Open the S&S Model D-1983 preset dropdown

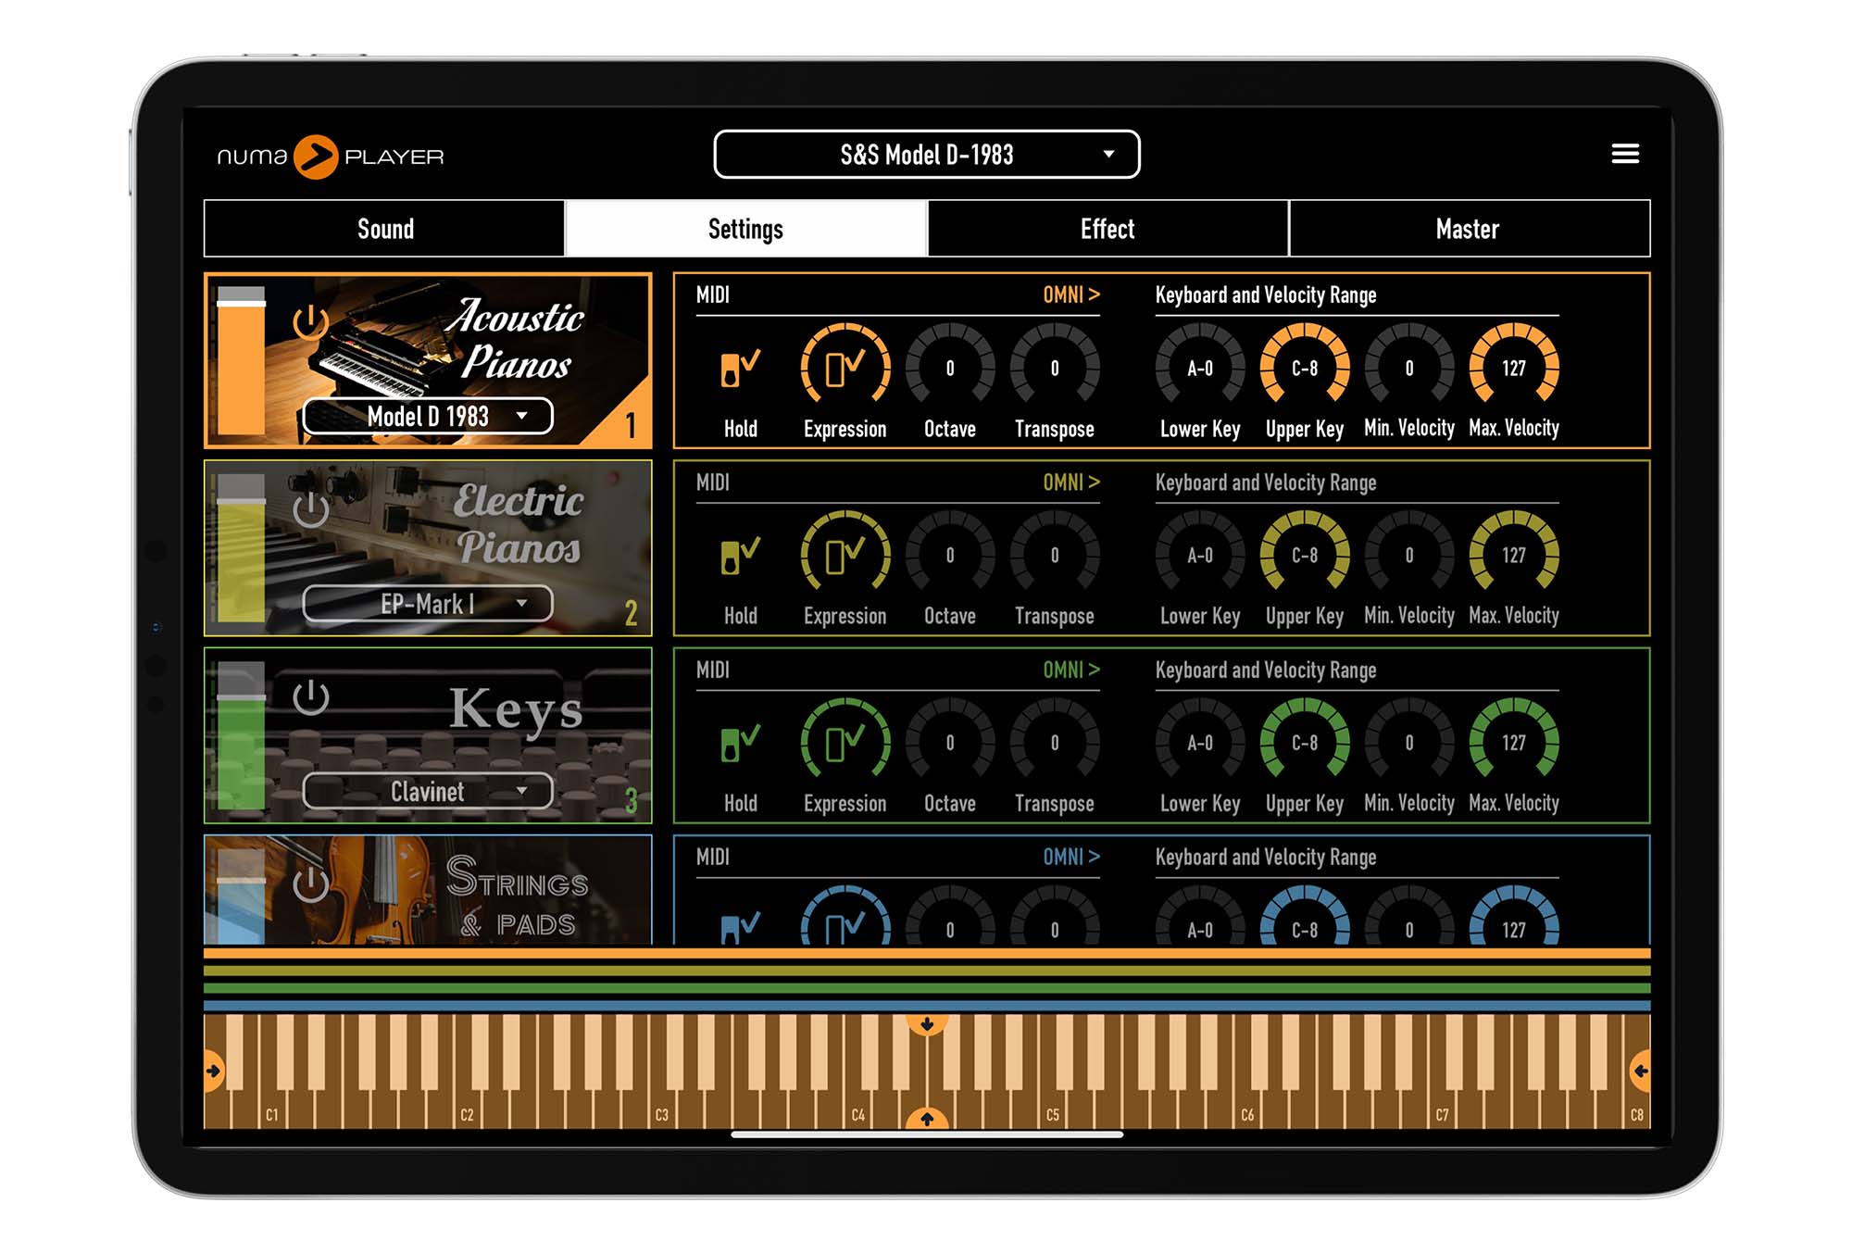pyautogui.click(x=926, y=155)
